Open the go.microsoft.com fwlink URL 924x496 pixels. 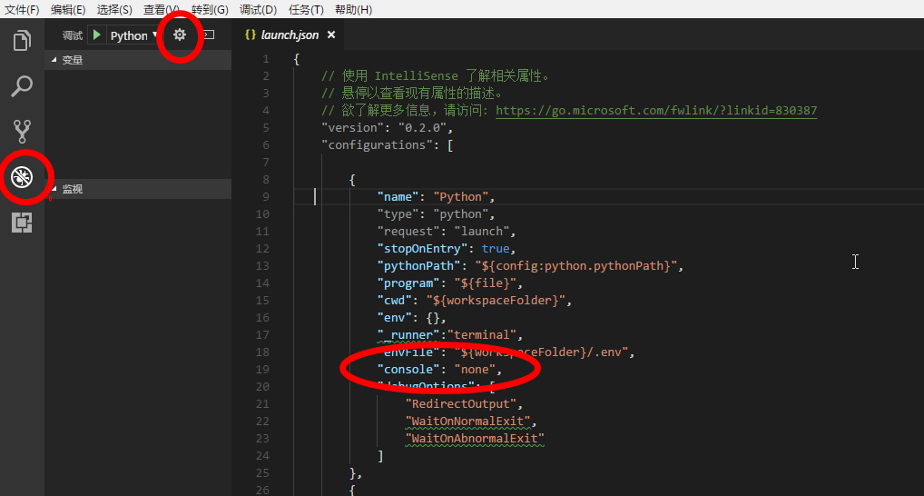coord(656,110)
